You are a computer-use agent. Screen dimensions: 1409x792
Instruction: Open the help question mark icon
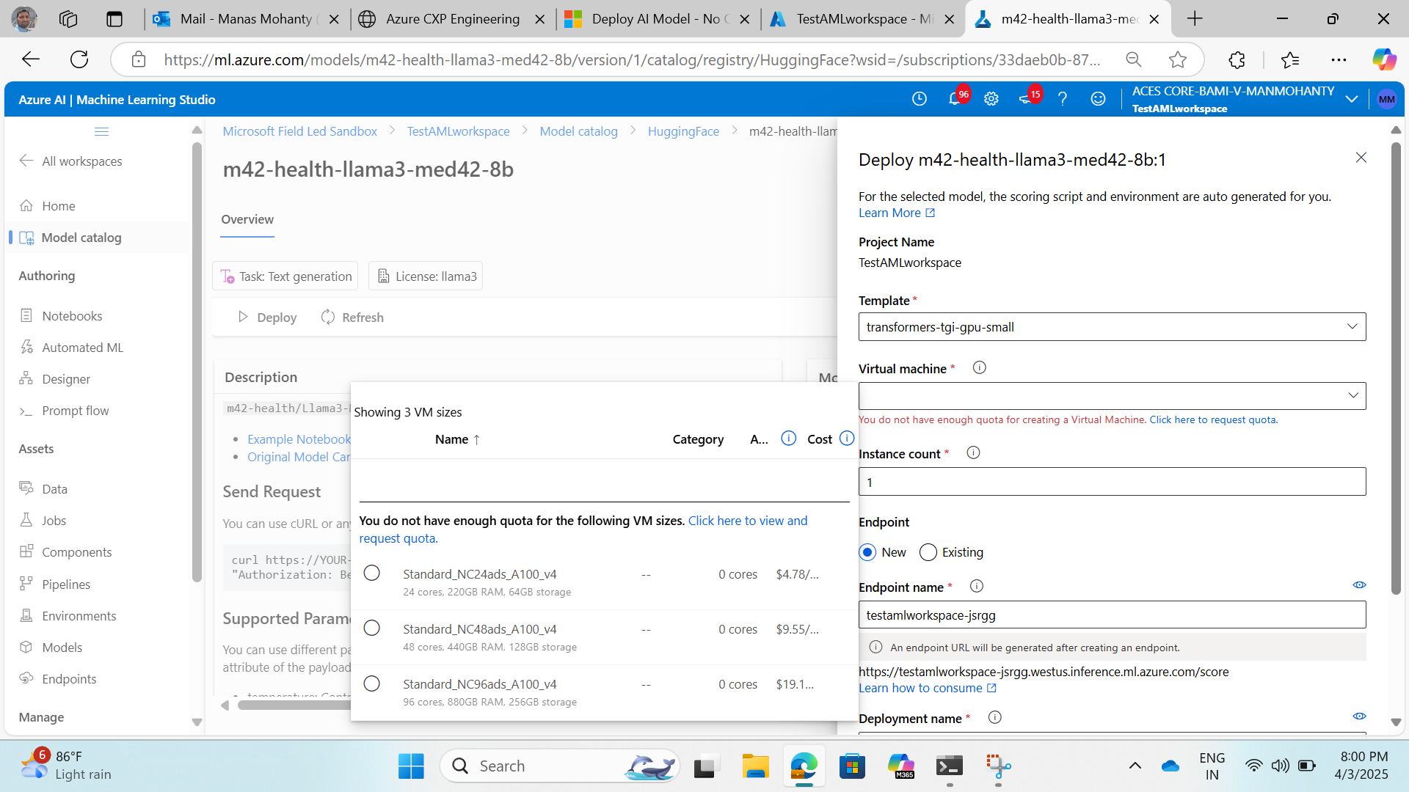[x=1062, y=99]
